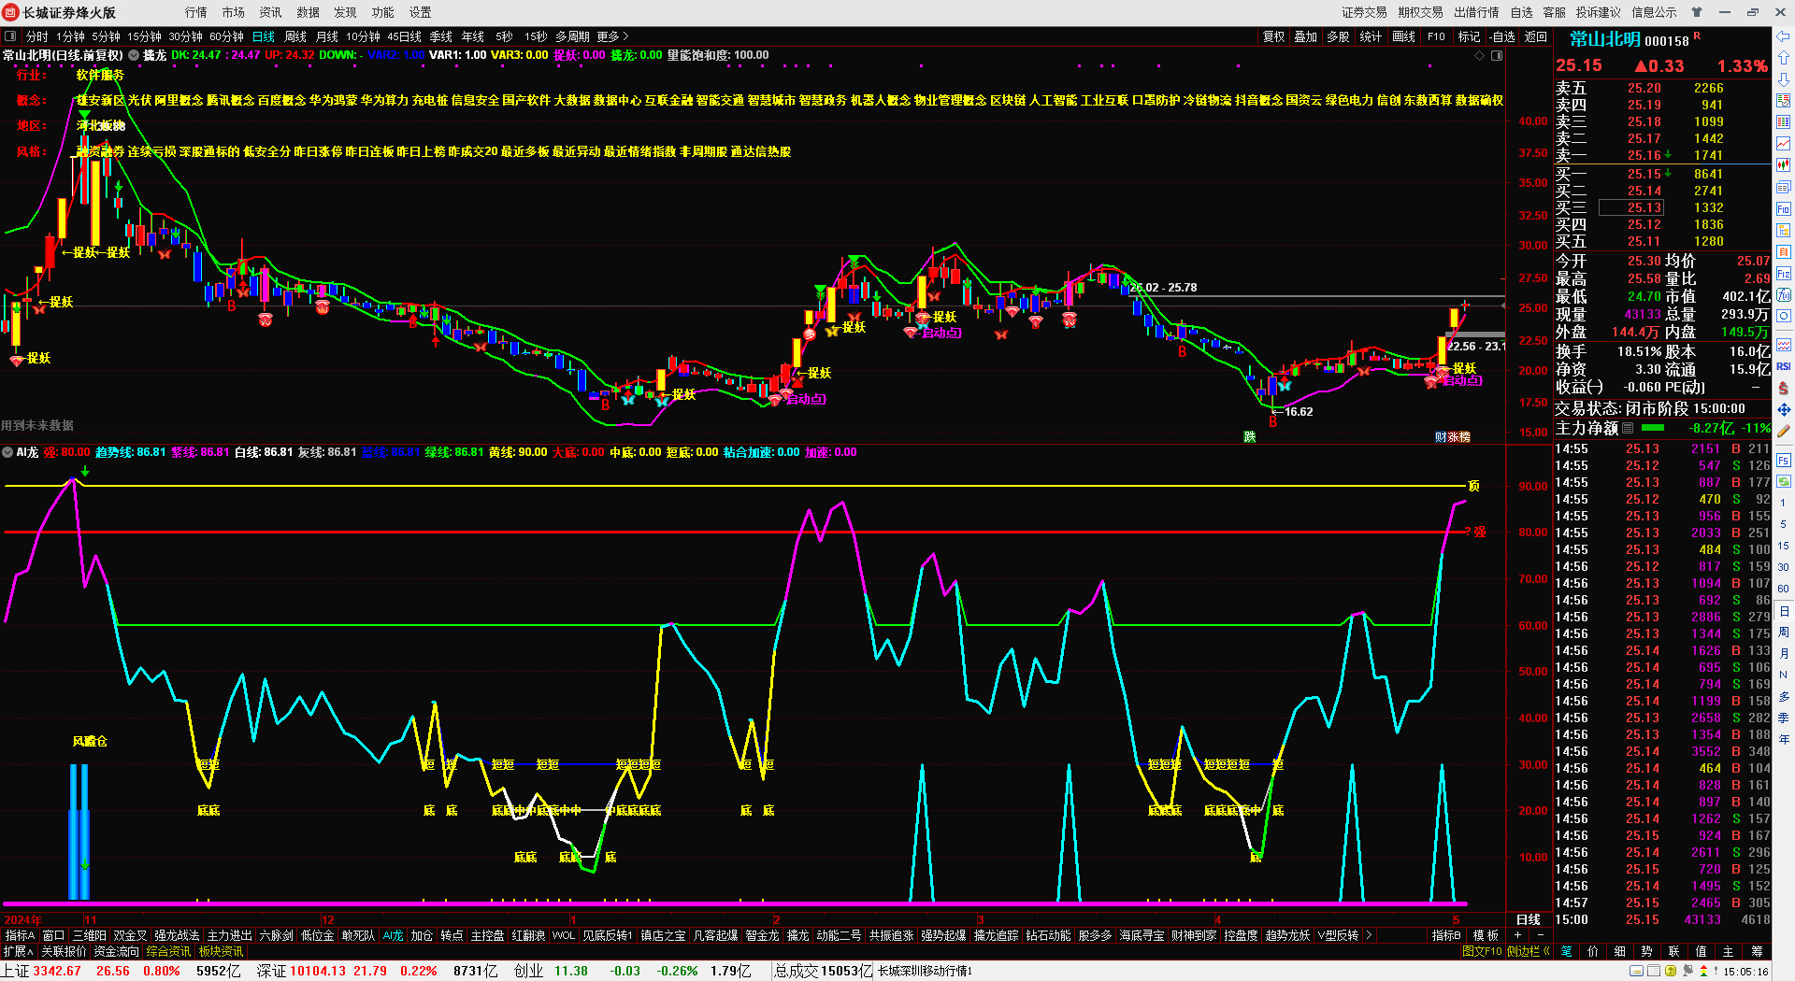Click the skin shirt icon in title bar
Screen dimensions: 1795x981
[x=1697, y=12]
